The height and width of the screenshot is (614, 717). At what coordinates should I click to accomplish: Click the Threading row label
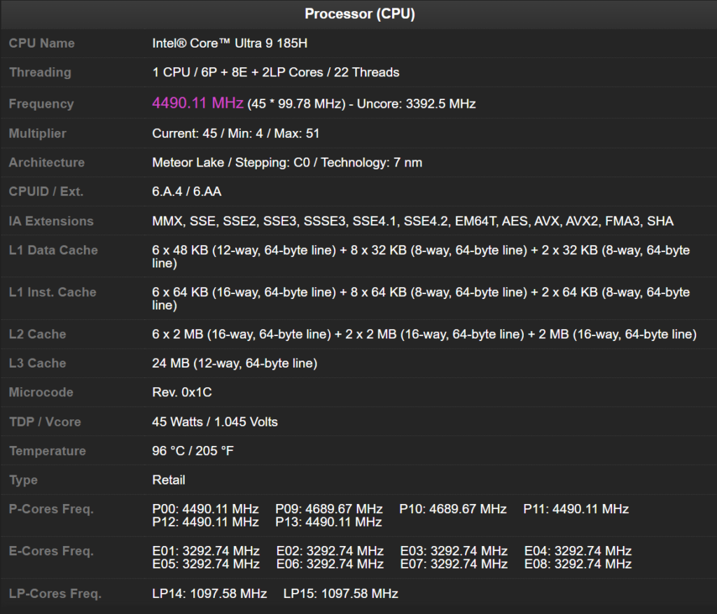[40, 73]
